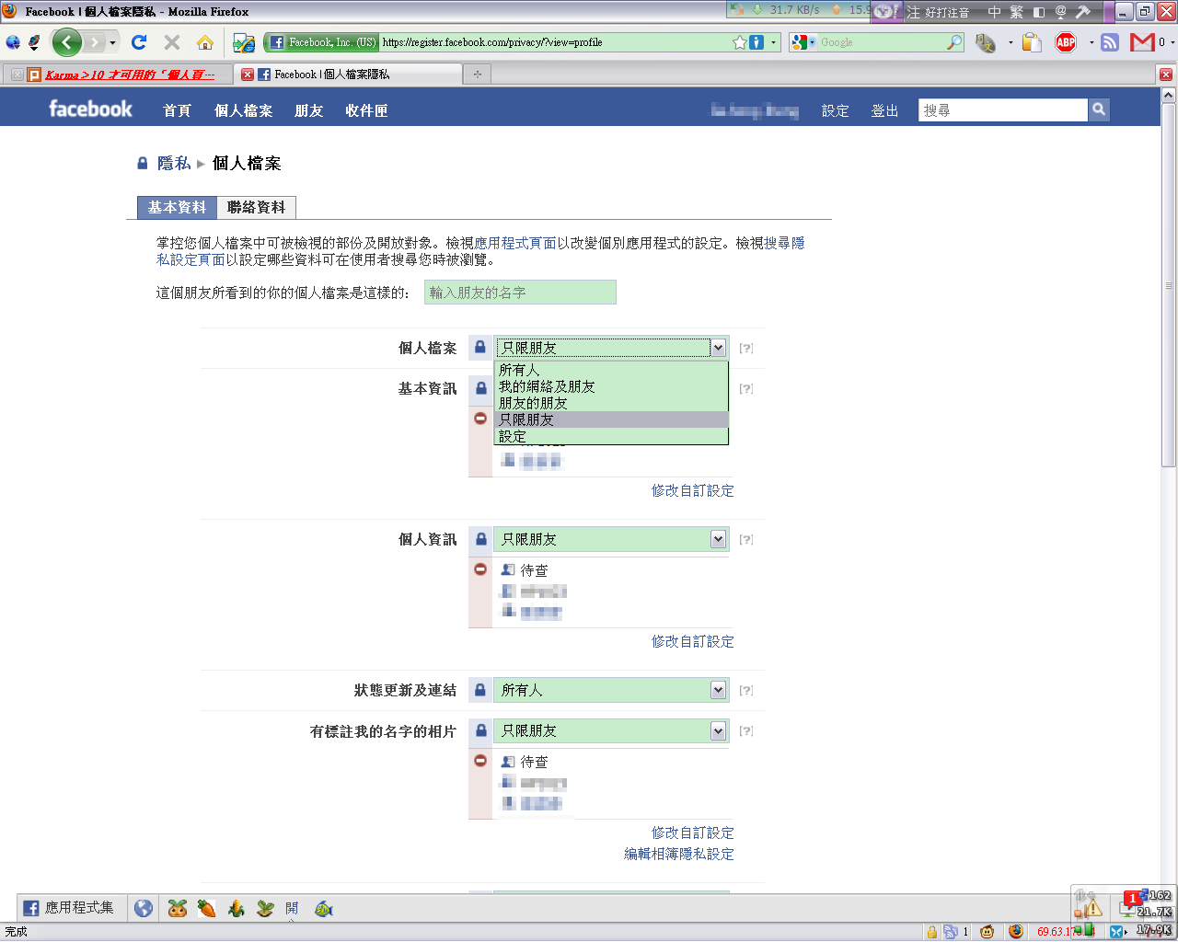Viewport: 1178px width, 942px height.
Task: Click the [?] help next to 狀態更新及連結
Action: click(x=746, y=690)
